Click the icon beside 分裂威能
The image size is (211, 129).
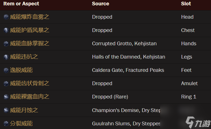click(x=6, y=123)
